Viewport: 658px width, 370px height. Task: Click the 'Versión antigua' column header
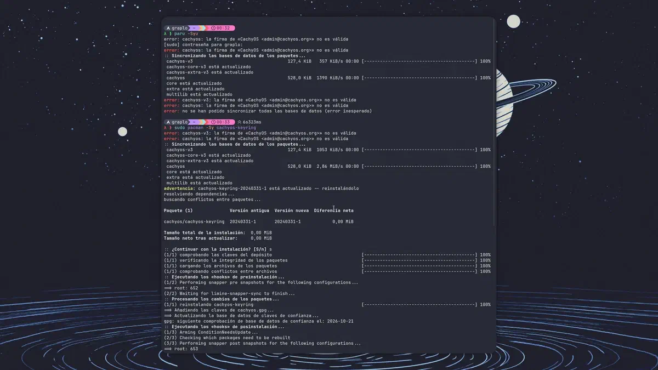click(249, 210)
